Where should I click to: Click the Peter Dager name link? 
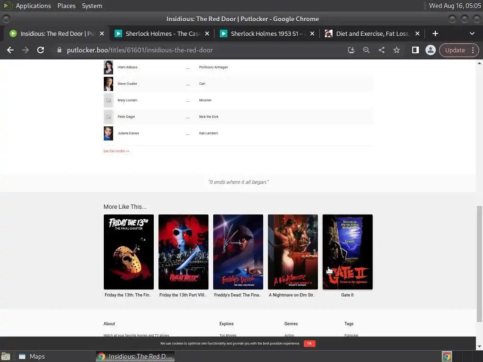point(126,117)
